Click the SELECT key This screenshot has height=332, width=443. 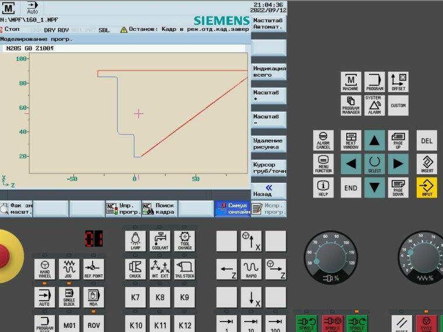(374, 164)
